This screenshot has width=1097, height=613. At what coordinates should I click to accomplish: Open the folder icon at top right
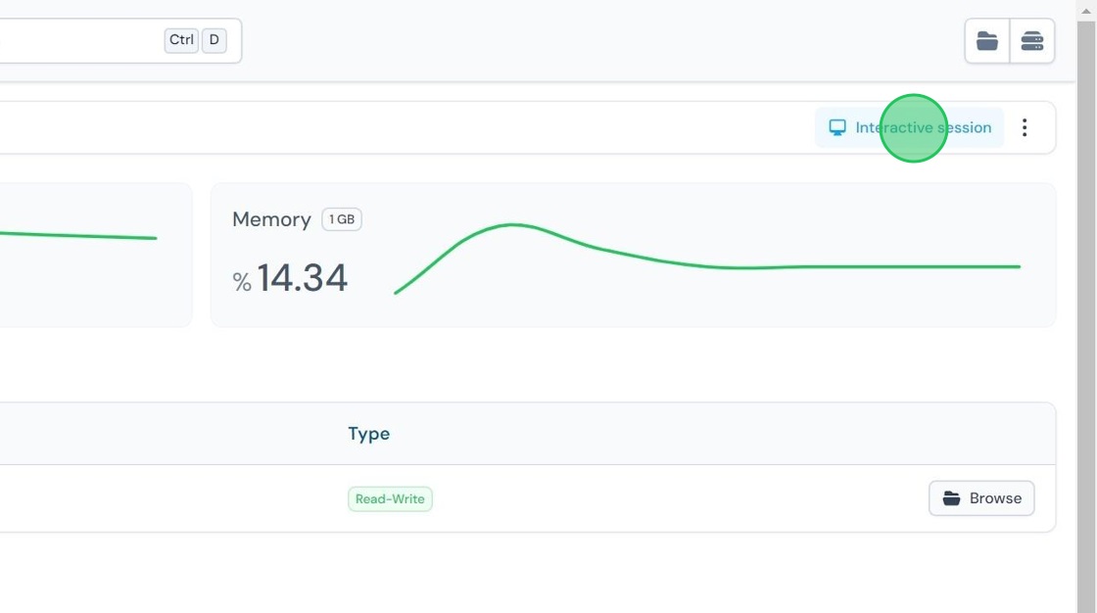pyautogui.click(x=987, y=41)
